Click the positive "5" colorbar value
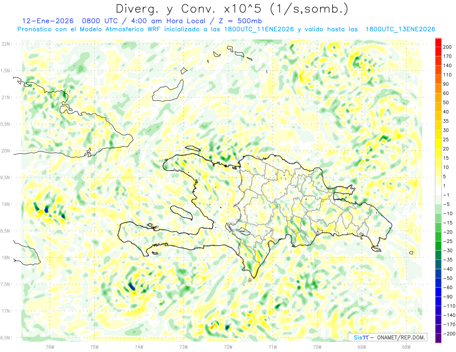The height and width of the screenshot is (352, 456). (445, 177)
